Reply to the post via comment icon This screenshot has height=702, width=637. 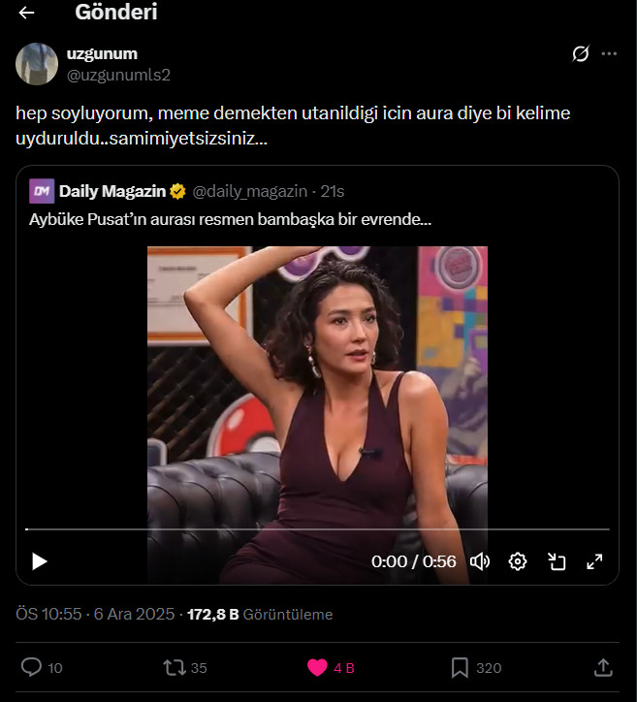coord(31,667)
